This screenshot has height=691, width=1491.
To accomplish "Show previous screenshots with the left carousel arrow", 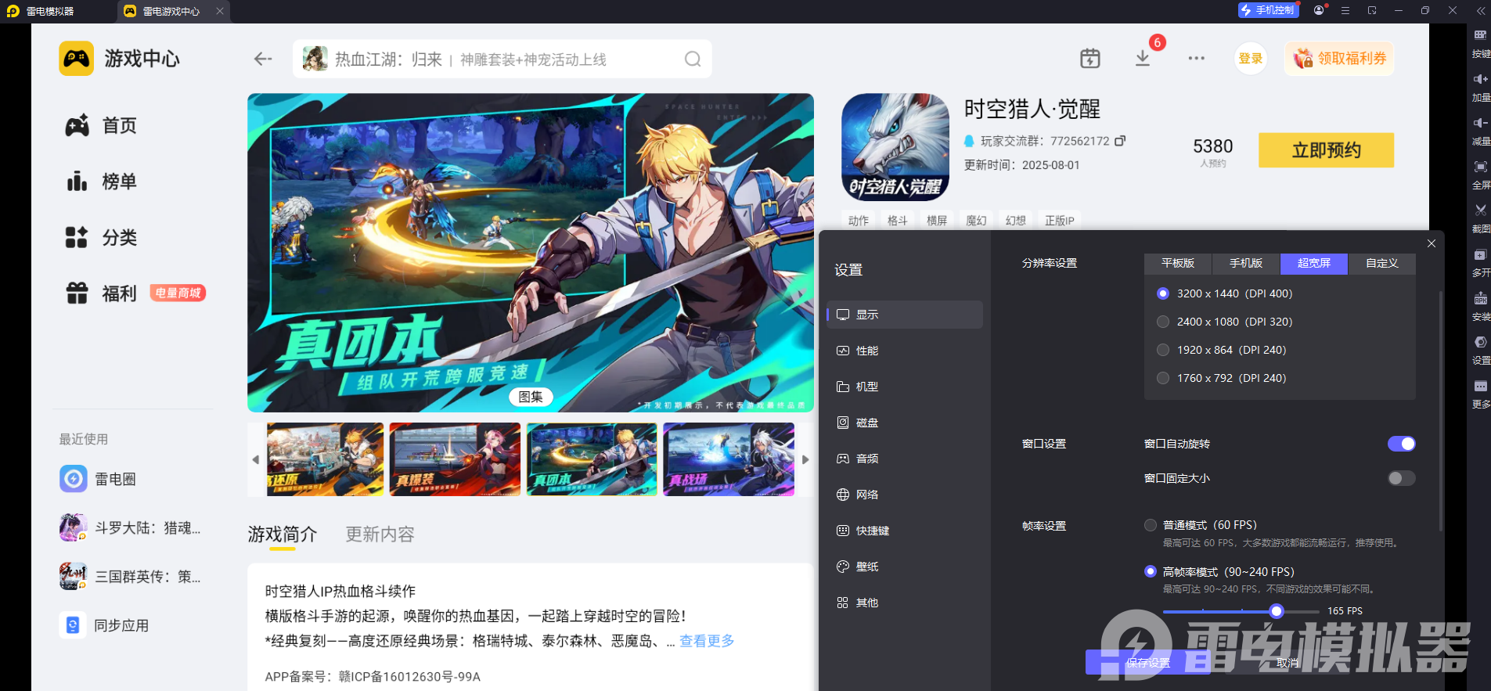I will coord(256,459).
